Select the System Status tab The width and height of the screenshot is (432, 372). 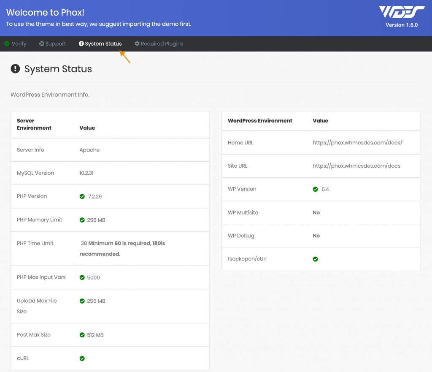pos(100,43)
